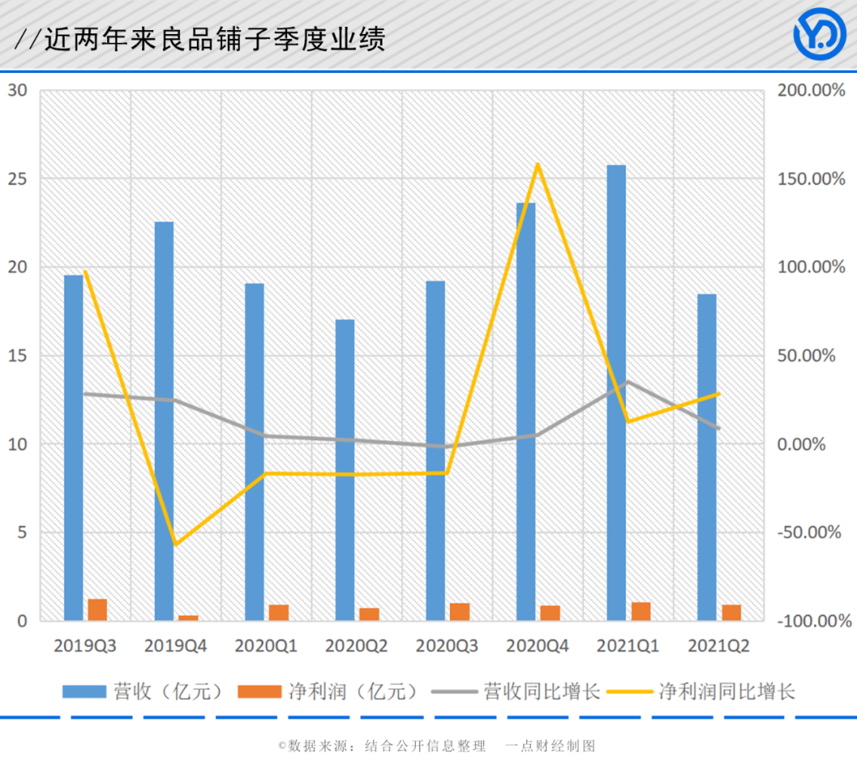This screenshot has width=857, height=766.
Task: Click the orange profit bar for 2020Q2
Action: pyautogui.click(x=370, y=614)
